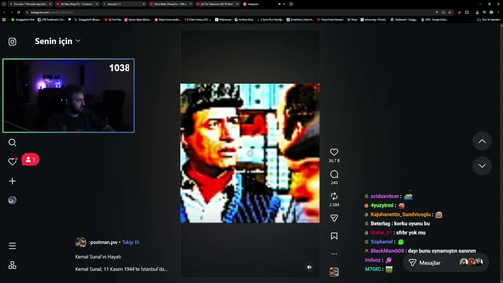This screenshot has height=283, width=503.
Task: Go to next reel with down arrow
Action: pyautogui.click(x=482, y=166)
